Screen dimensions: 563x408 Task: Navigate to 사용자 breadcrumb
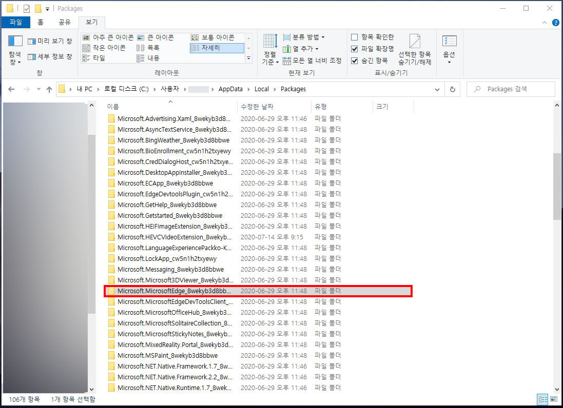tap(170, 89)
